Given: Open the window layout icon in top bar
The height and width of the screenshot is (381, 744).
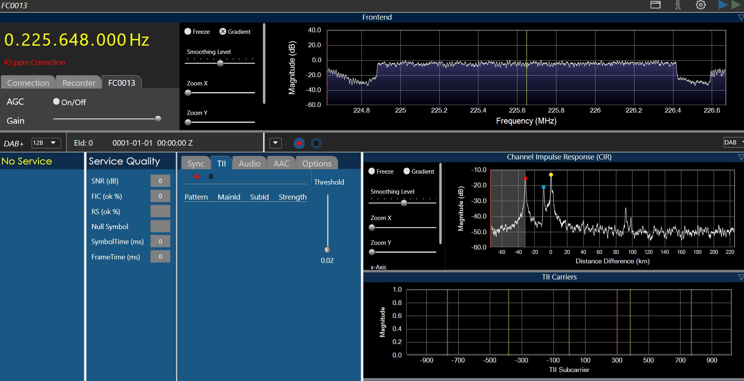Looking at the screenshot, I should click(655, 5).
